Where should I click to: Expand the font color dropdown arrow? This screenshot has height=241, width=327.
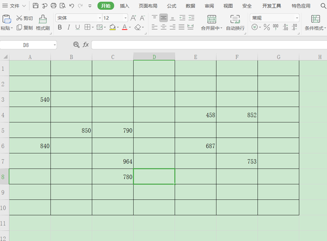click(130, 27)
